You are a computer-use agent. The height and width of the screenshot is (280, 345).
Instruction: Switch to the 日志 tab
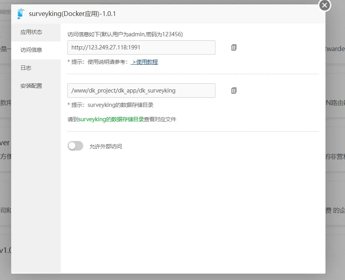tap(36, 68)
